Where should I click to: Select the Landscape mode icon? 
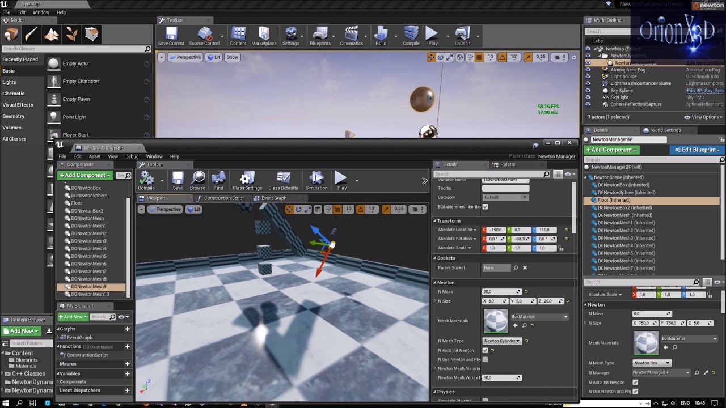point(51,35)
